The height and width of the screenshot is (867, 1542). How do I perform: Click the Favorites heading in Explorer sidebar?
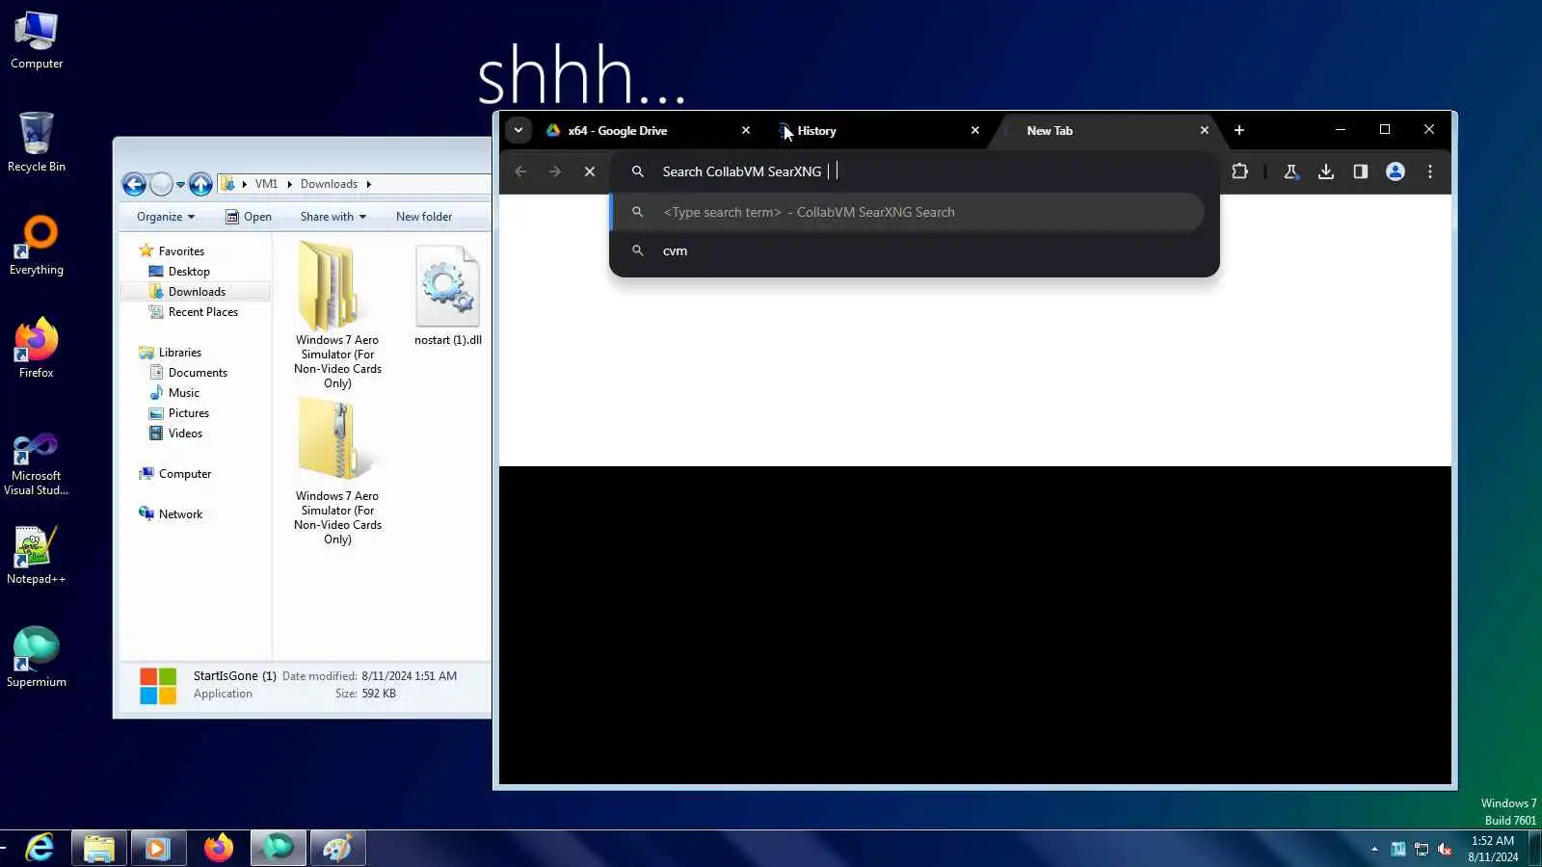tap(181, 251)
